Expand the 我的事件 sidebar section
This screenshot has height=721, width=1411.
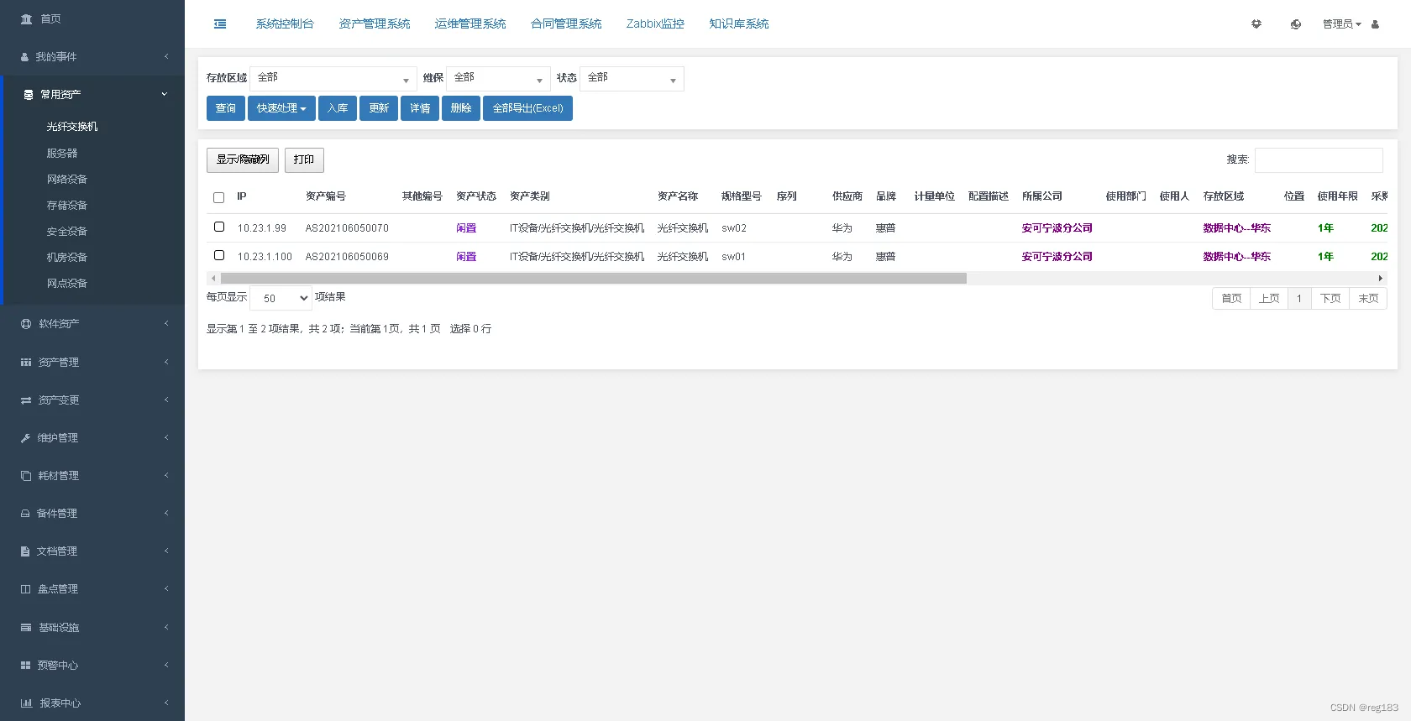click(92, 57)
